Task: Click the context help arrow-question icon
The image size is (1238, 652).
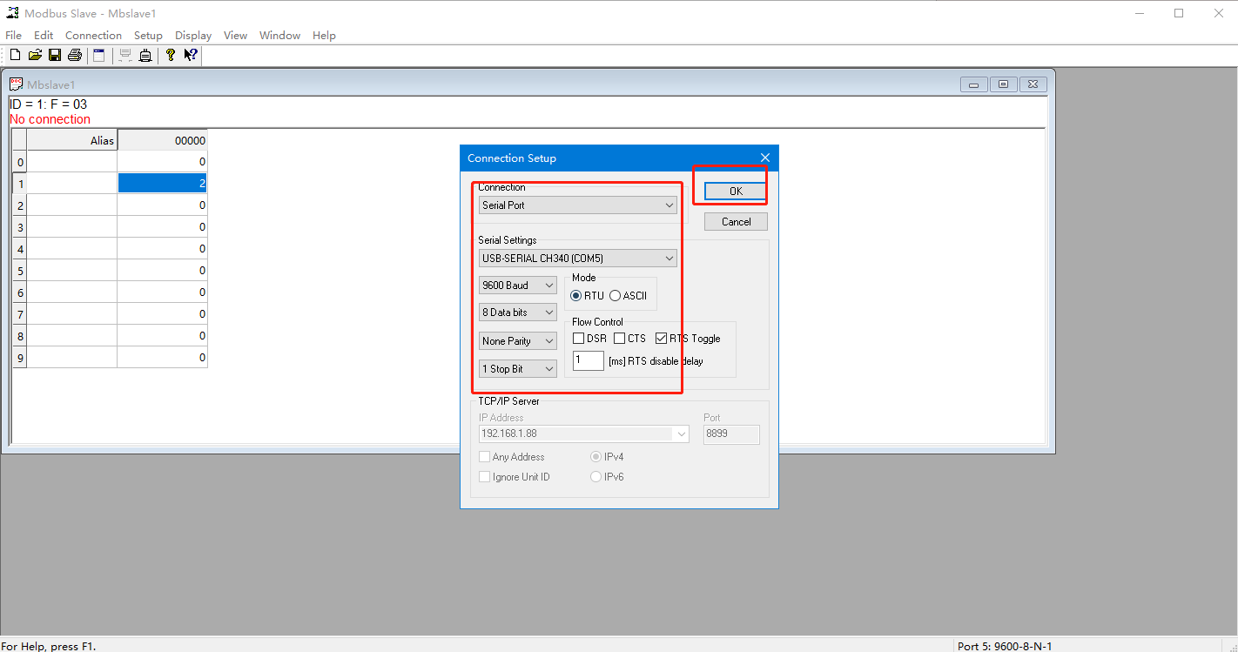Action: 190,56
